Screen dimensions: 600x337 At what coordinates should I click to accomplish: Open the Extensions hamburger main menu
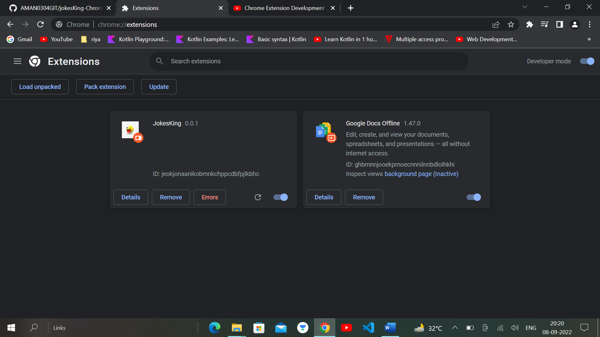pyautogui.click(x=17, y=61)
